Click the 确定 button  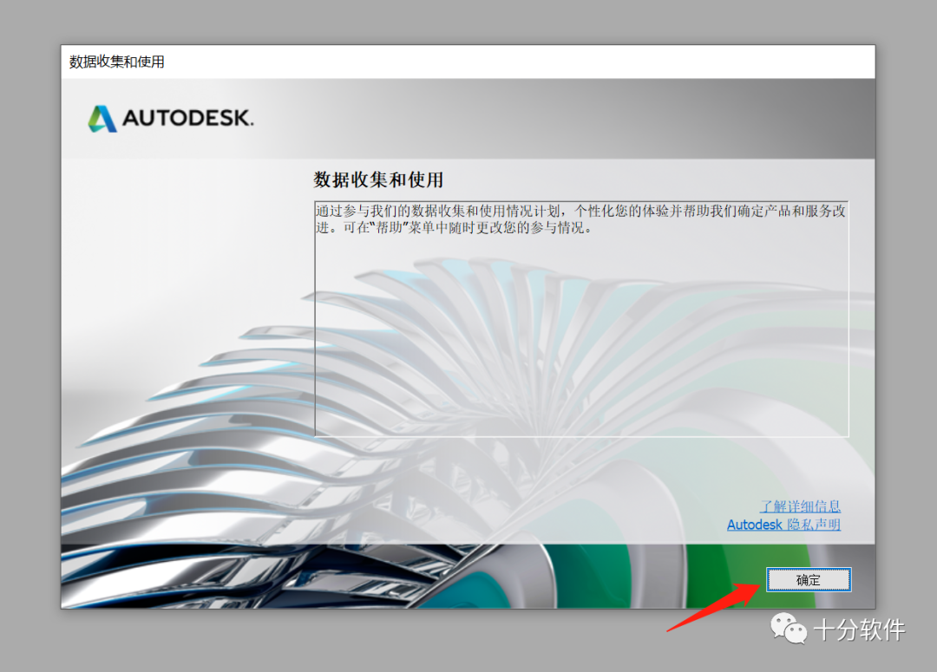pyautogui.click(x=809, y=579)
